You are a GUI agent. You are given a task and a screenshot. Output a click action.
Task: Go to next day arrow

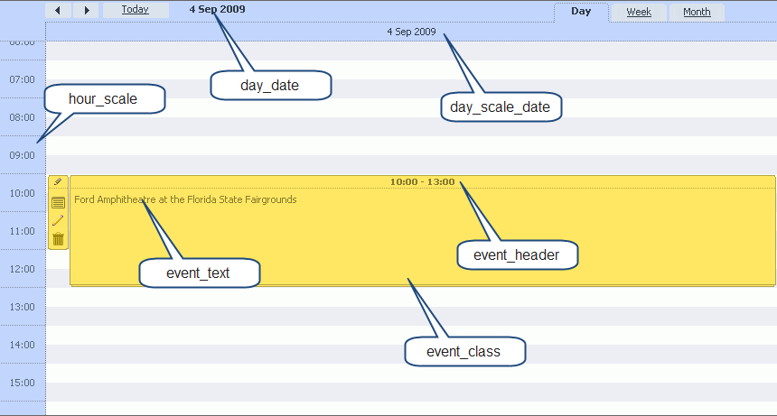pyautogui.click(x=86, y=11)
